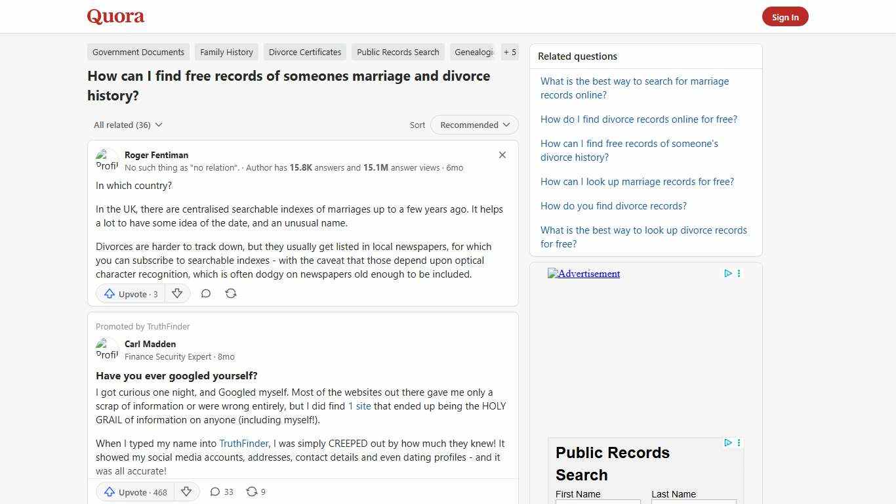The image size is (896, 504).
Task: Follow the TruthFinder link in the promoted post
Action: tap(243, 443)
